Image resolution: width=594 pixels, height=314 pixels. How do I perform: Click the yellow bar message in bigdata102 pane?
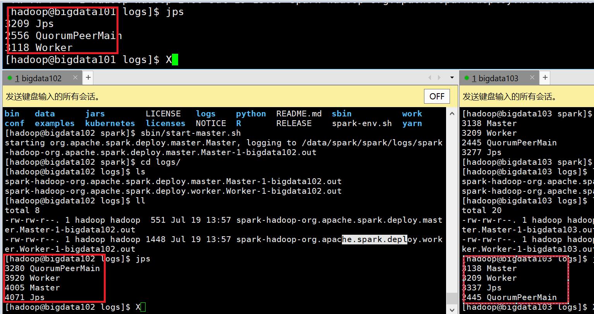[x=53, y=97]
